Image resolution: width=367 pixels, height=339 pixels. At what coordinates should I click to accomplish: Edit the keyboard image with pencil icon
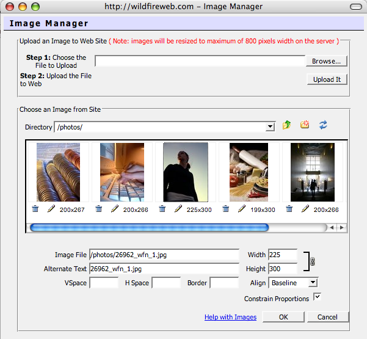click(x=115, y=209)
